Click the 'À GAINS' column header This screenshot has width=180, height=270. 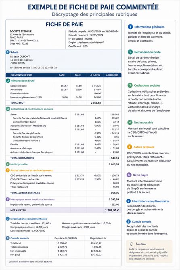(95, 75)
